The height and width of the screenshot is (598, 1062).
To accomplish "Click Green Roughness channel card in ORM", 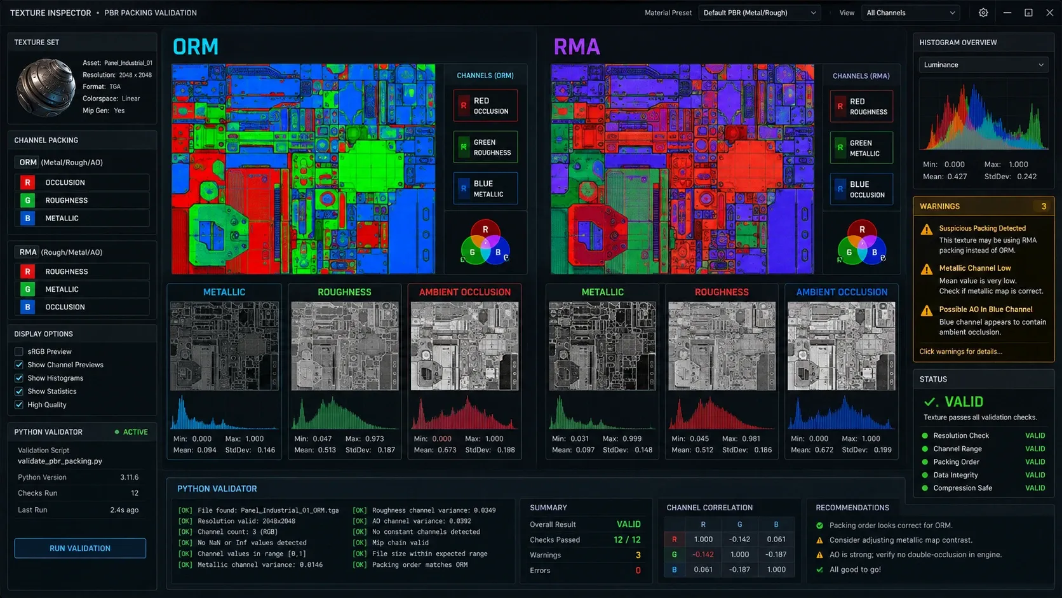I will tap(485, 147).
